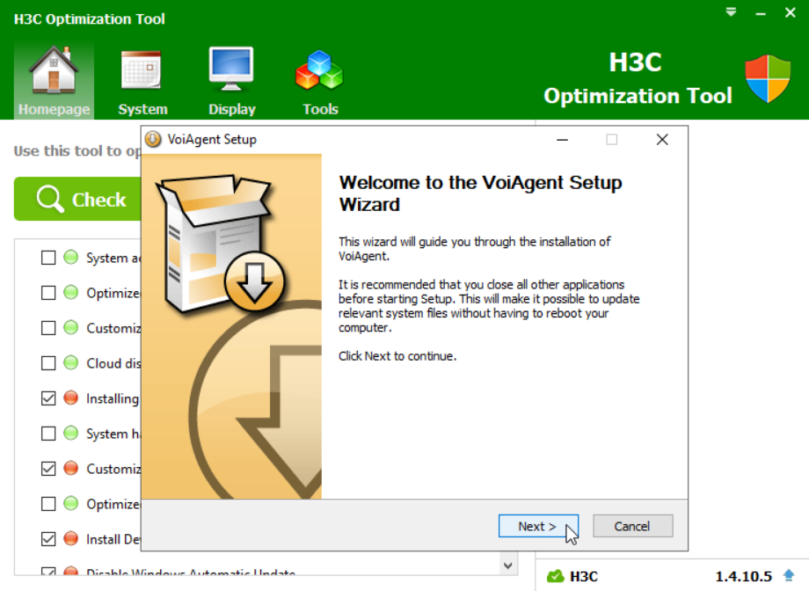Viewport: 809px width, 591px height.
Task: Minimize the VoiAgent Setup dialog
Action: tap(563, 140)
